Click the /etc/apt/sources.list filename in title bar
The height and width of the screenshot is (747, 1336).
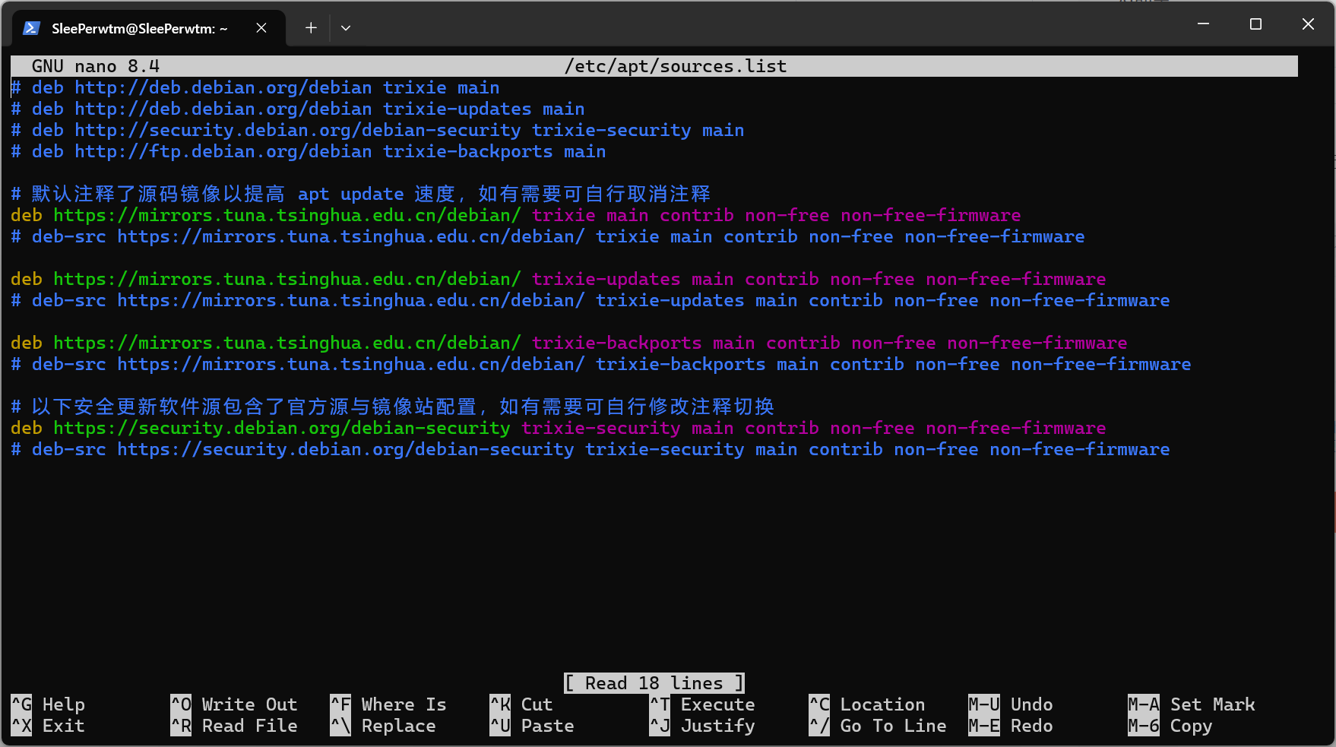tap(676, 66)
